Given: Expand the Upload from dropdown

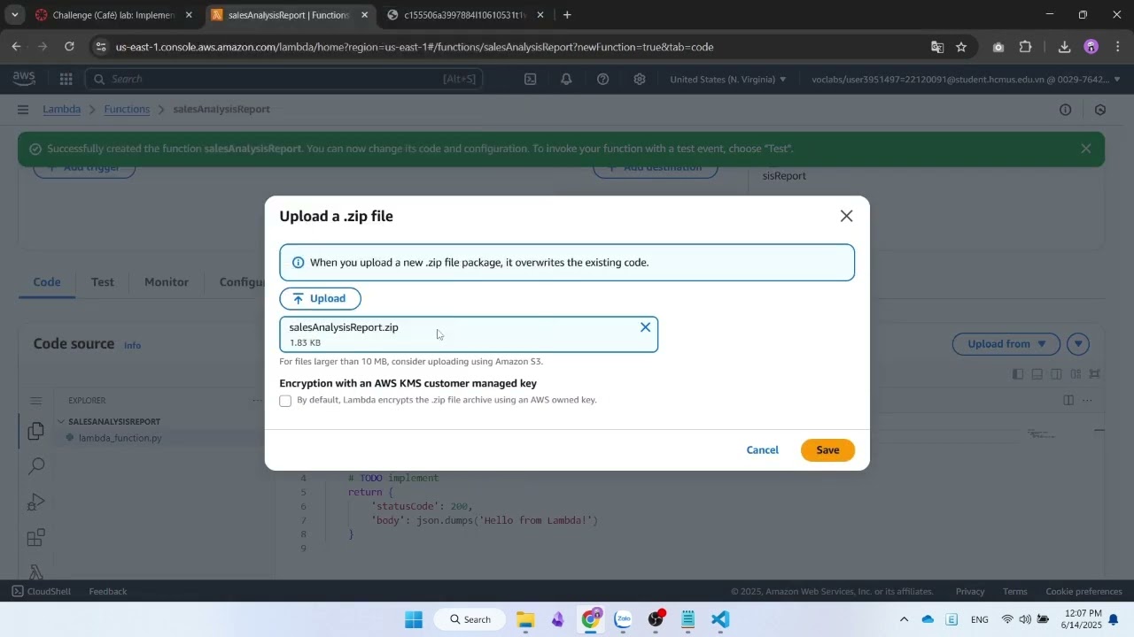Looking at the screenshot, I should pos(1007,344).
